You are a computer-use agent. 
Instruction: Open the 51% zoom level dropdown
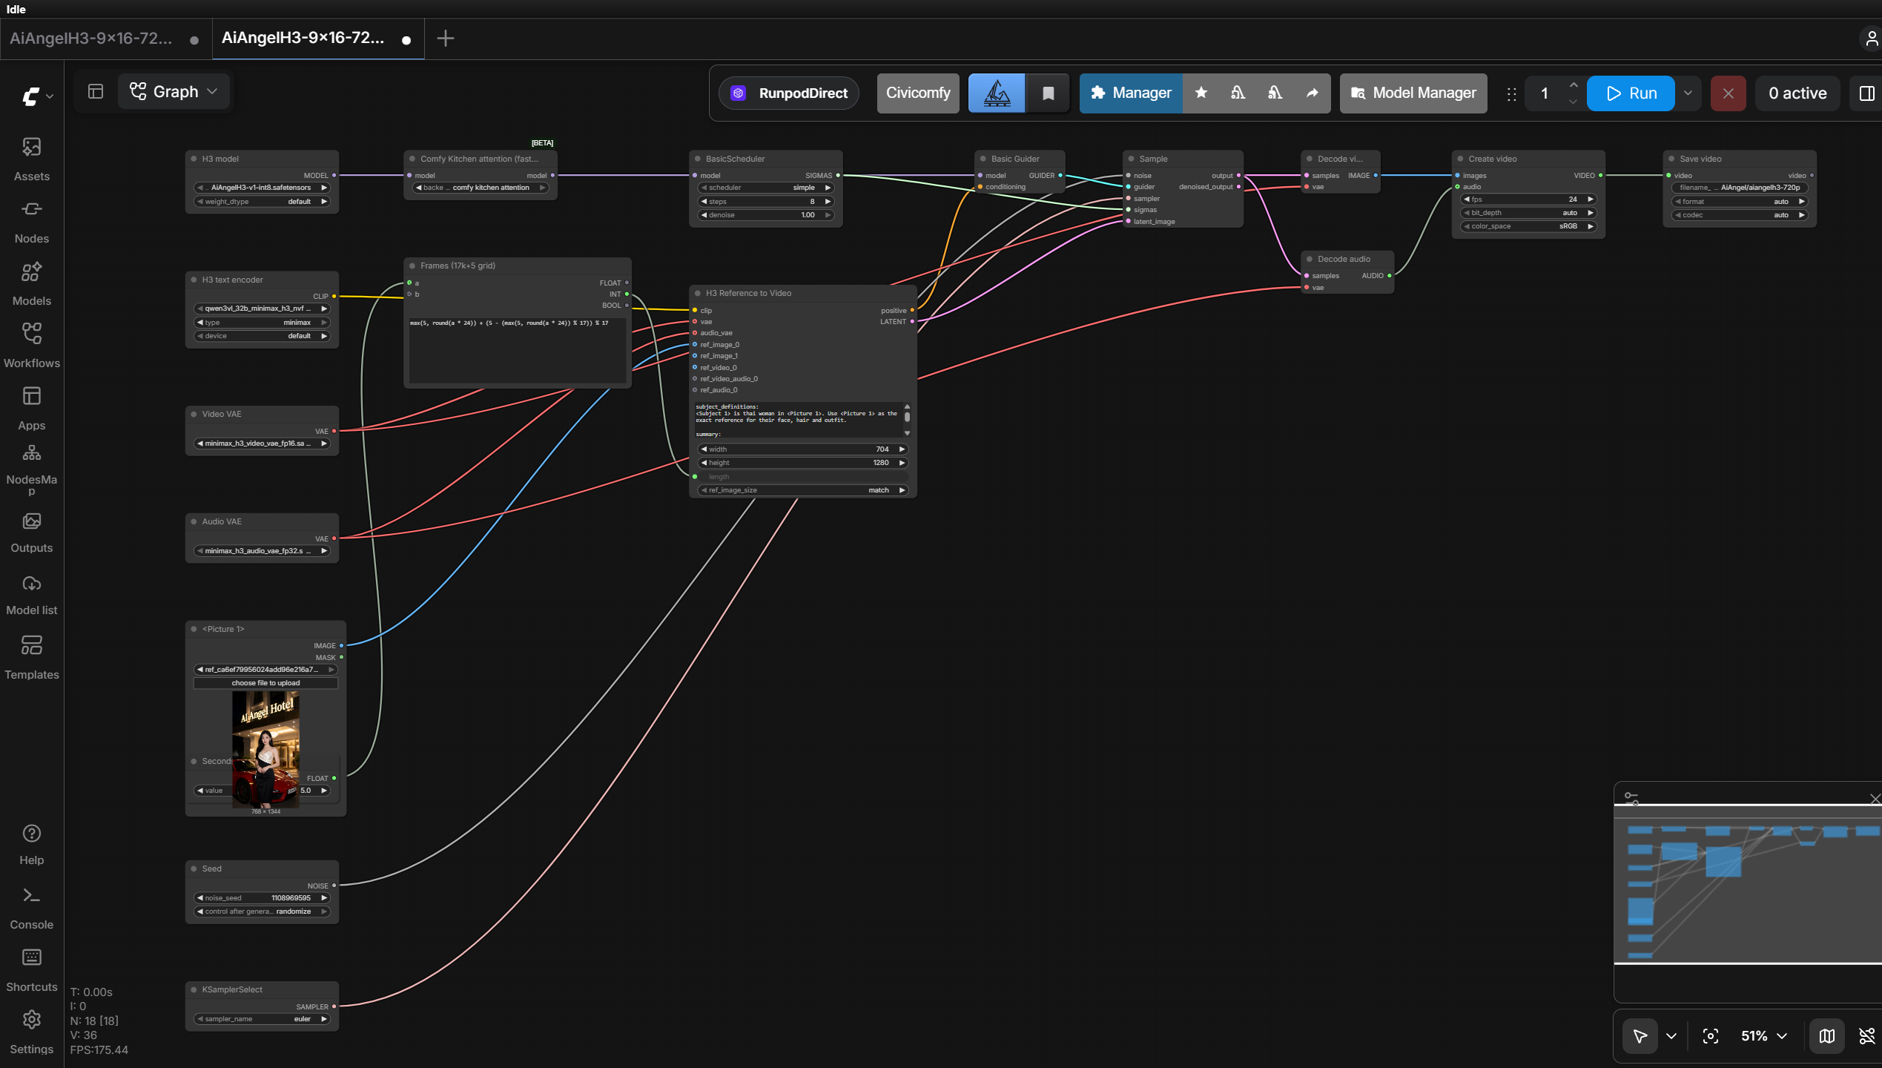1764,1036
